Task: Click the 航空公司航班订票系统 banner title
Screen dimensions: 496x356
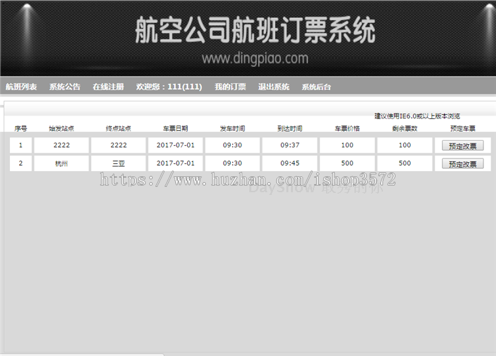Action: tap(255, 30)
